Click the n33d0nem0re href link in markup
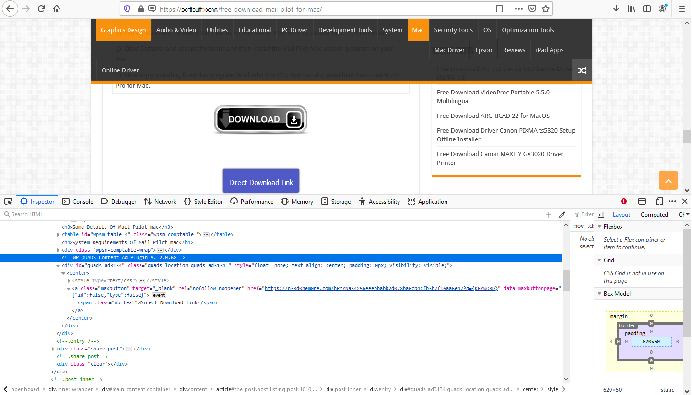This screenshot has width=692, height=395. pyautogui.click(x=382, y=289)
